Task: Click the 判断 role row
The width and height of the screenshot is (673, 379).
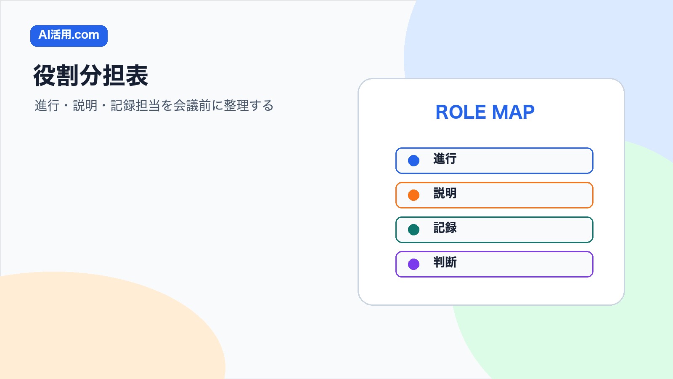Action: click(494, 264)
